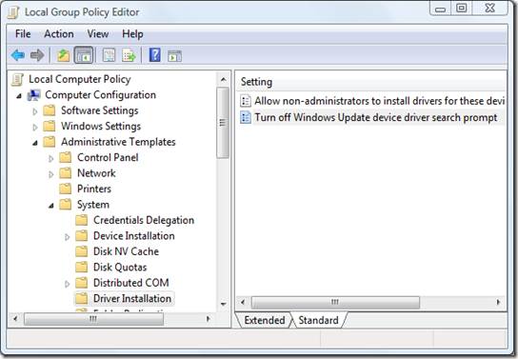The height and width of the screenshot is (359, 518).
Task: Switch to the Extended tab
Action: point(265,320)
